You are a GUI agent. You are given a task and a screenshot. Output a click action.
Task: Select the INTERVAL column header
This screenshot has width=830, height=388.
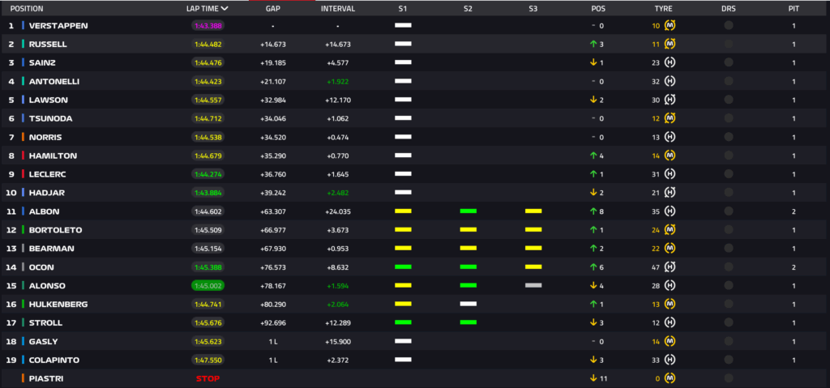[x=337, y=9]
